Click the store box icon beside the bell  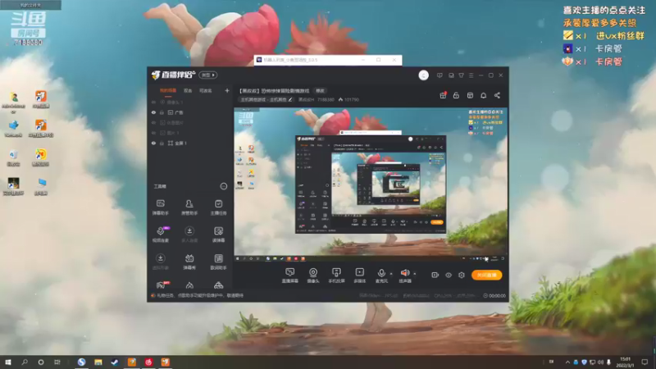point(470,95)
